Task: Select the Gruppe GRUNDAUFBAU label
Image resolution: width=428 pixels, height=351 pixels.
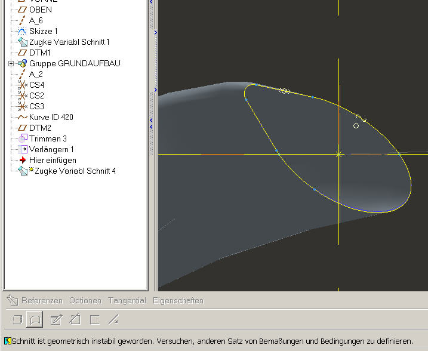Action: pyautogui.click(x=75, y=63)
